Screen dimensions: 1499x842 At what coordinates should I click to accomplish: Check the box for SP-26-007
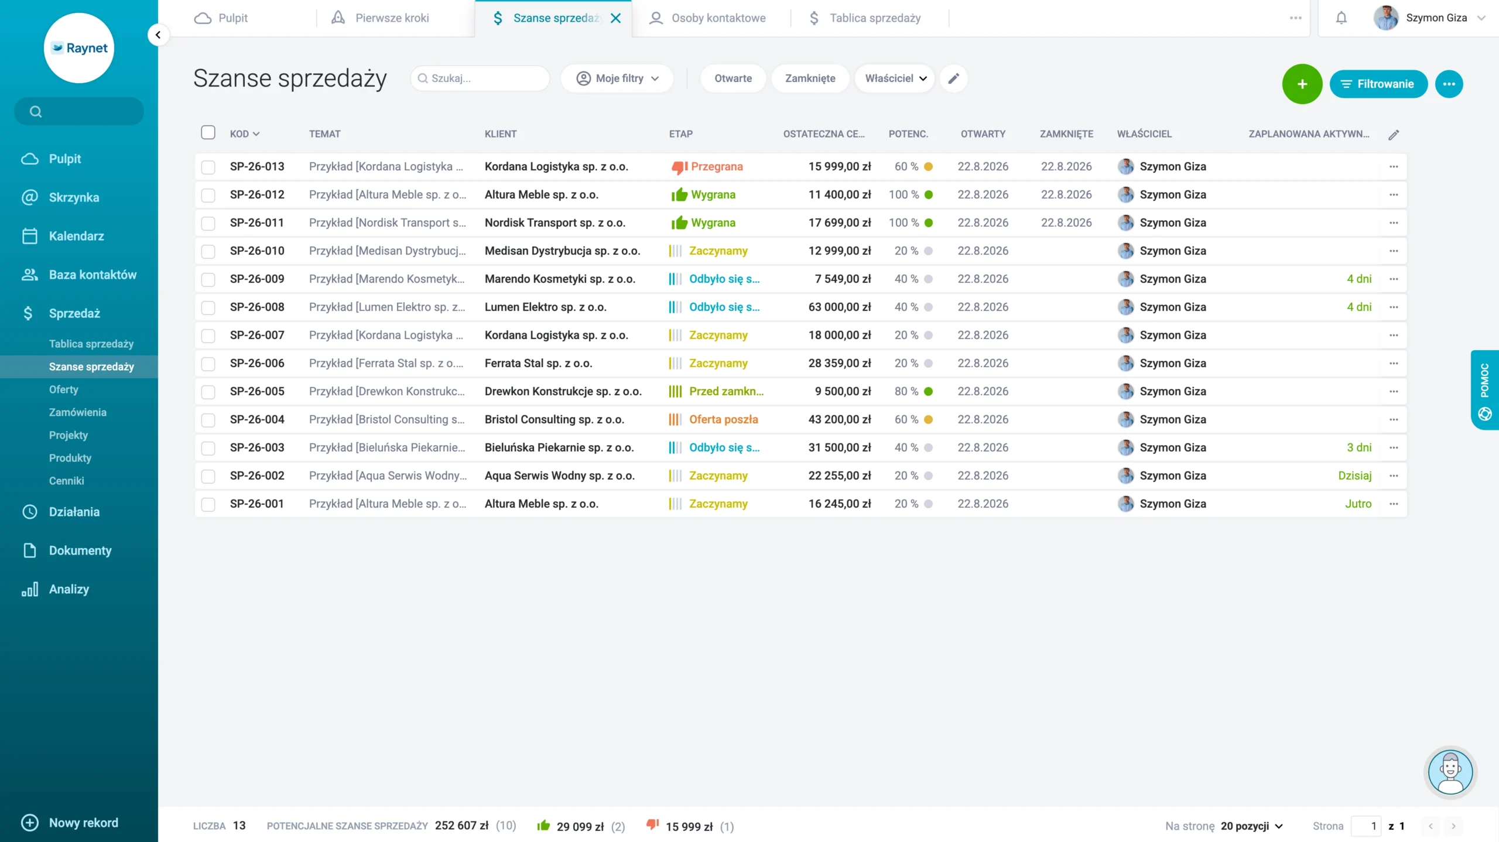[x=208, y=336]
